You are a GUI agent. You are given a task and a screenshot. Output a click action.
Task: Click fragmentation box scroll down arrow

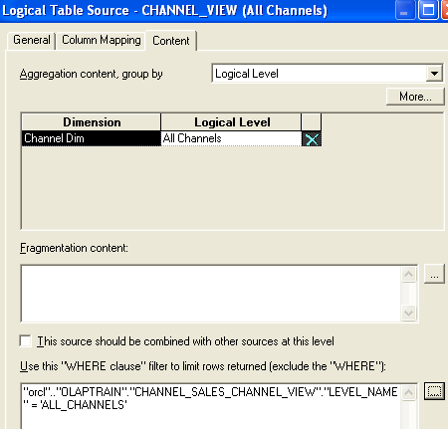408,313
